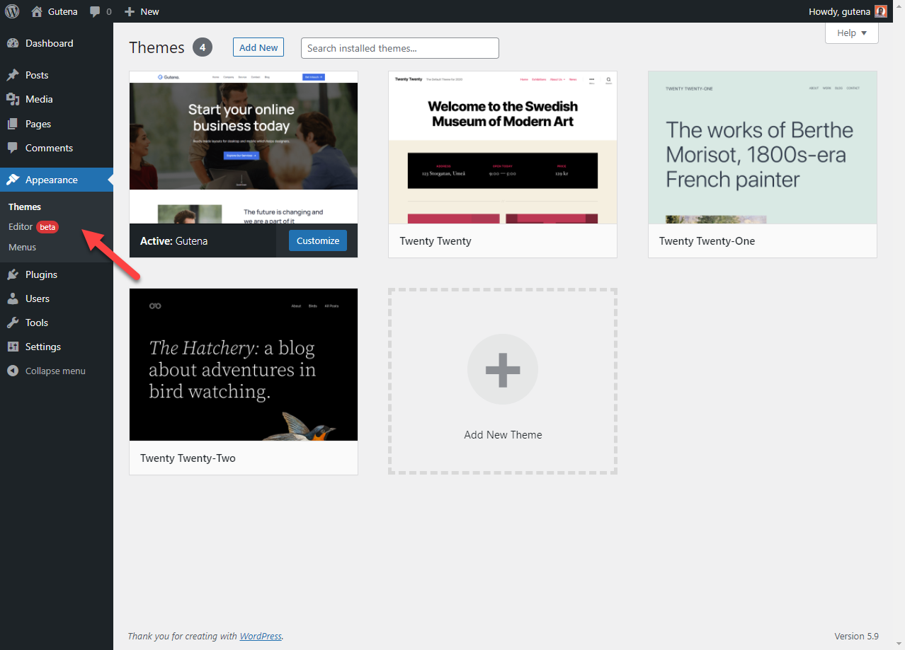Click the plus icon next to New
Image resolution: width=905 pixels, height=650 pixels.
pos(129,11)
